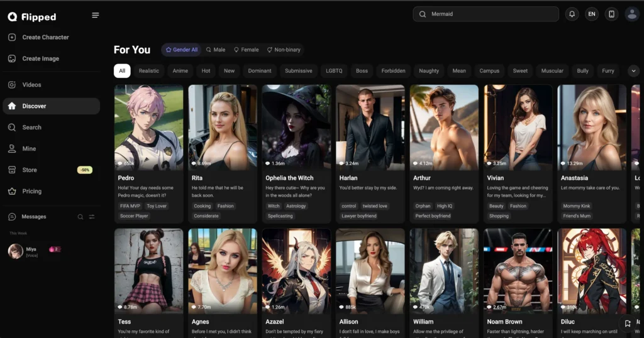Click the William character name
The width and height of the screenshot is (644, 338).
[x=423, y=322]
